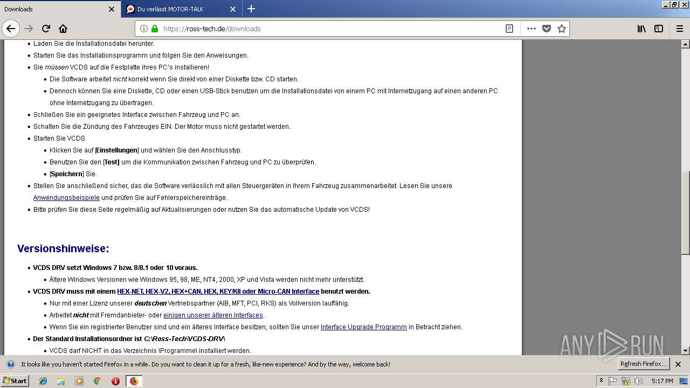
Task: Open the volume control in tray
Action: click(x=639, y=381)
